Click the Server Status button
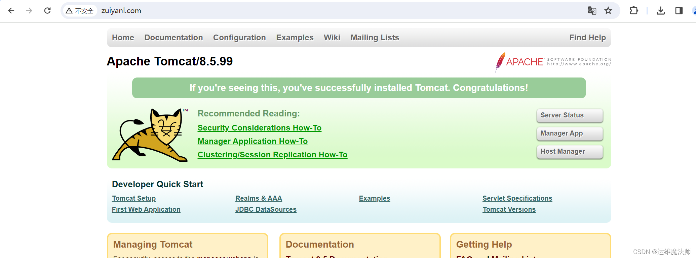This screenshot has height=258, width=696. click(570, 115)
